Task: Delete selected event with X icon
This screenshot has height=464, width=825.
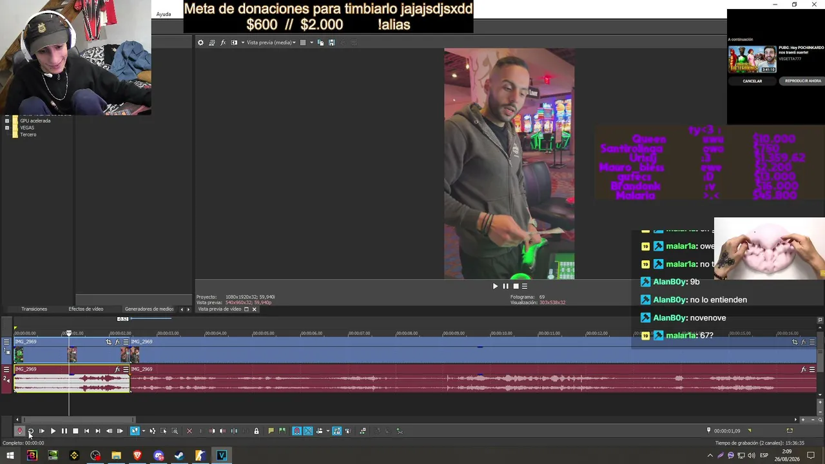Action: tap(189, 431)
